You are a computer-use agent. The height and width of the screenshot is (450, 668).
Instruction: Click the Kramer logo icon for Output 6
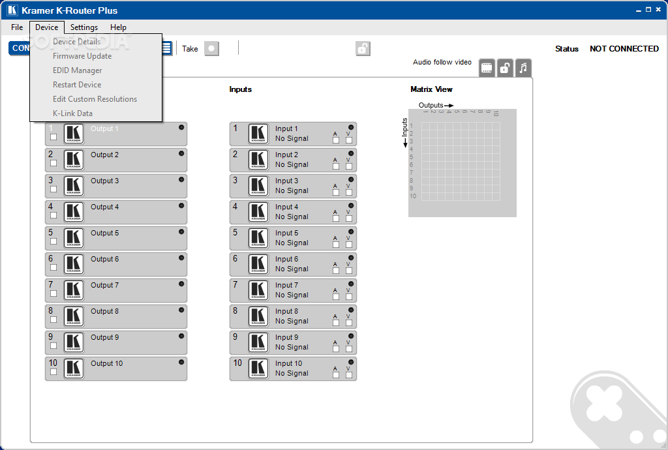click(74, 264)
